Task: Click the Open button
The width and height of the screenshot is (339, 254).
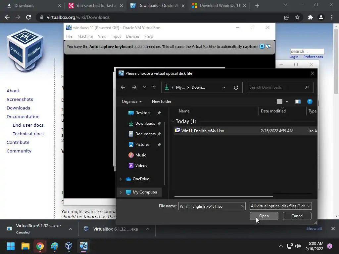Action: tap(264, 216)
